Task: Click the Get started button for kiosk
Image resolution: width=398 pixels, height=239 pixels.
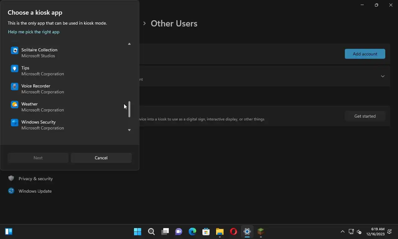Action: (x=365, y=116)
